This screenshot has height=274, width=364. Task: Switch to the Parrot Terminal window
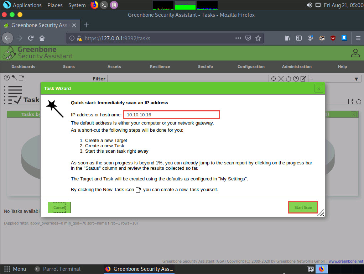[x=58, y=269]
